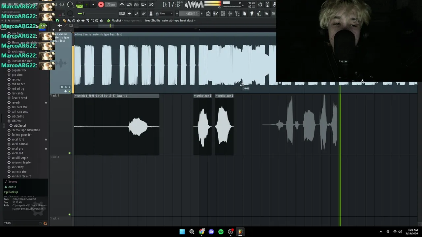Open clip menu of untitled_2026-03-28 audio clip
Screen dimensions: 422x237
(x=75, y=96)
